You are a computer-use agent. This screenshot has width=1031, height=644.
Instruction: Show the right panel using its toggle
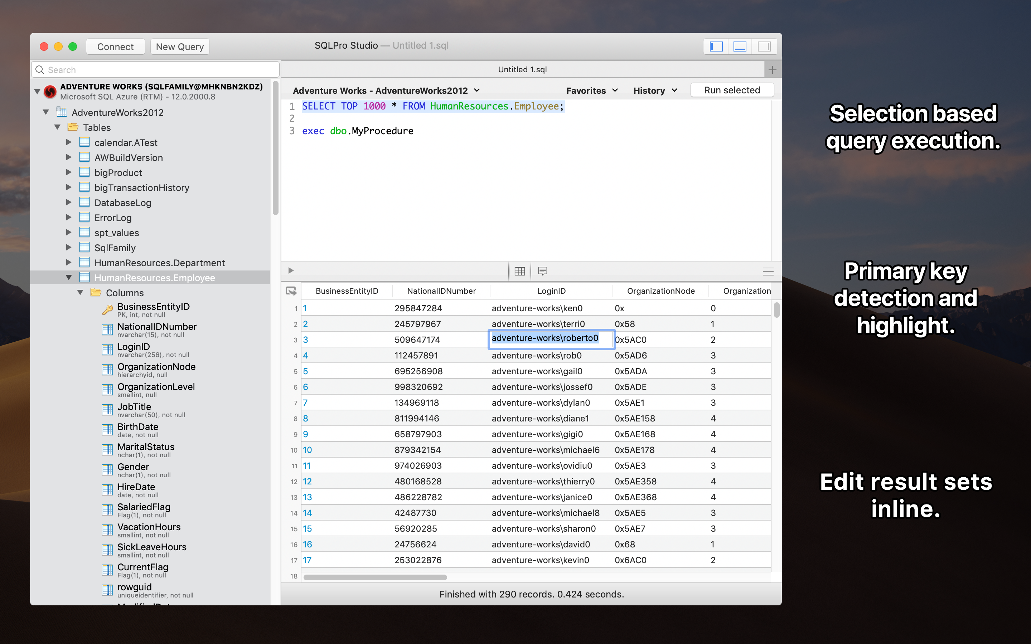click(x=764, y=47)
